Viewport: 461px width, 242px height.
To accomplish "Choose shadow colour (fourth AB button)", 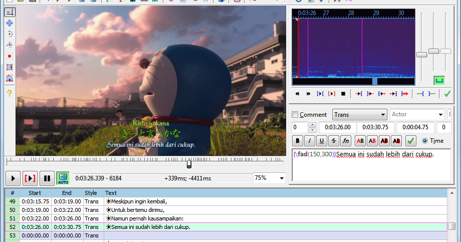I will pos(396,141).
